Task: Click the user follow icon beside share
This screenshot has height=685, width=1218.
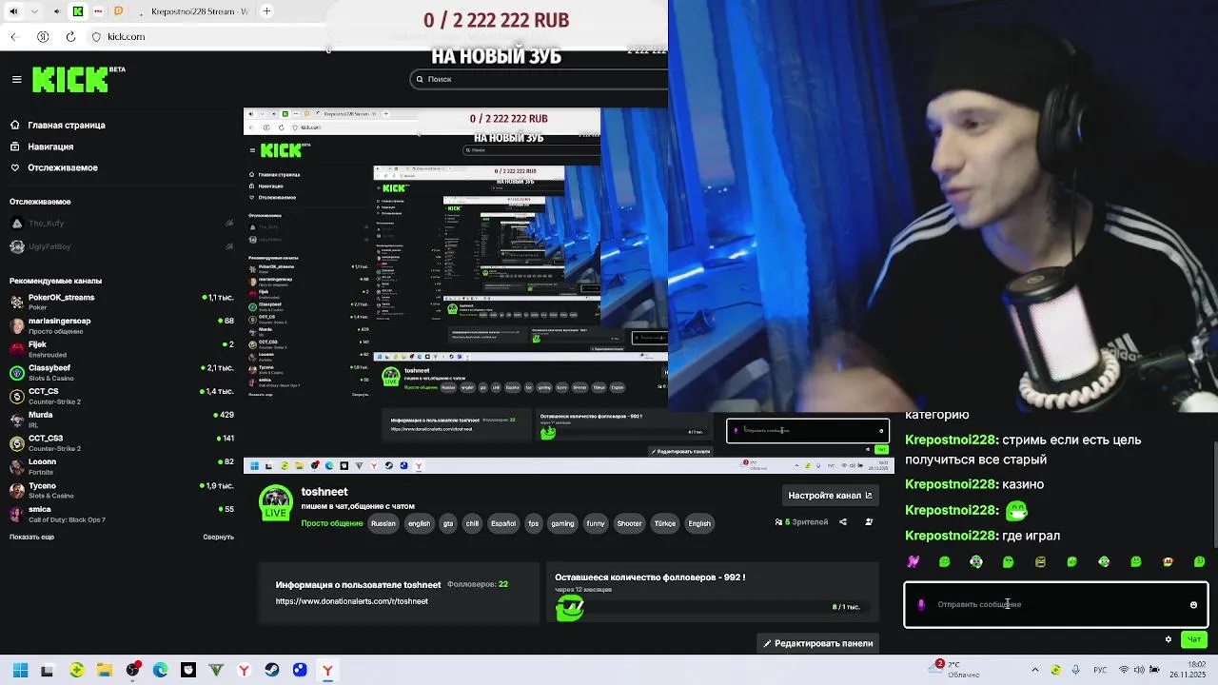Action: click(869, 521)
